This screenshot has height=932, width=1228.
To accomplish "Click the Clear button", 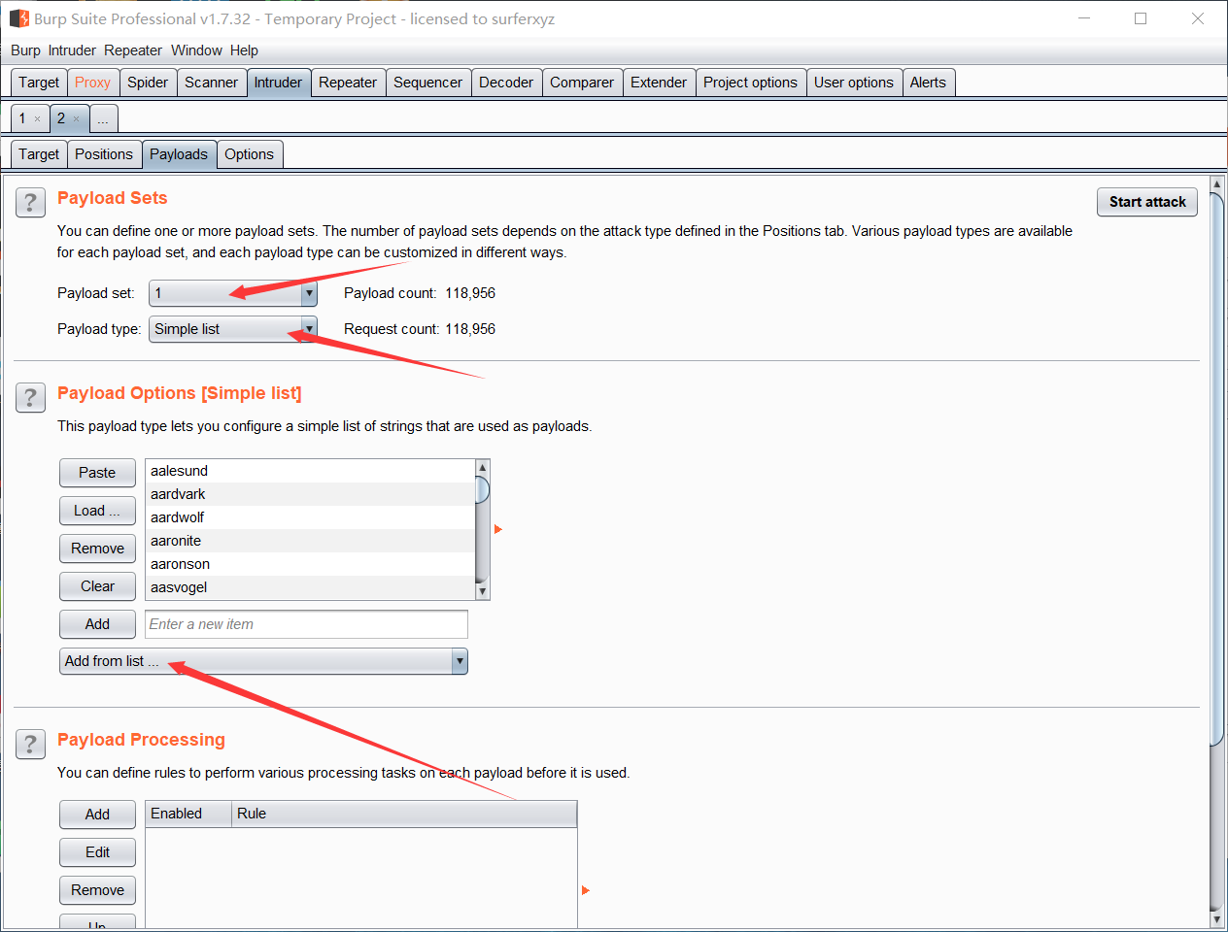I will [x=97, y=586].
